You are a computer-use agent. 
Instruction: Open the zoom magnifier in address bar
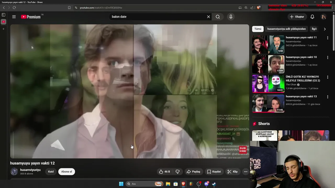coord(246,8)
